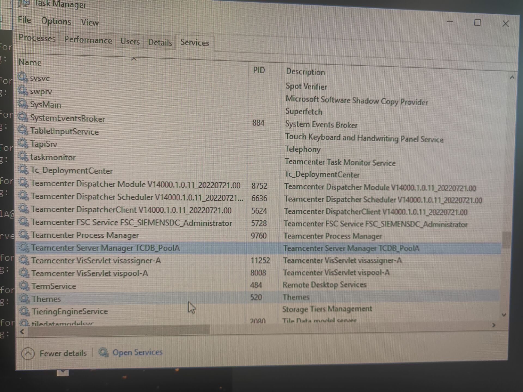The width and height of the screenshot is (523, 392).
Task: Sort services by Name column header
Action: pyautogui.click(x=30, y=62)
